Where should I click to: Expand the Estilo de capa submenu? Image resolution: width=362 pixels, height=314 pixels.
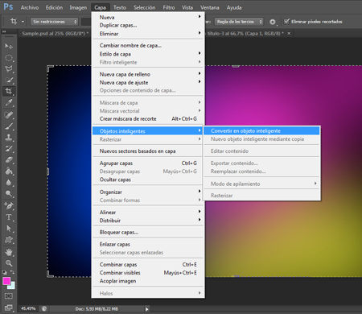pos(148,54)
